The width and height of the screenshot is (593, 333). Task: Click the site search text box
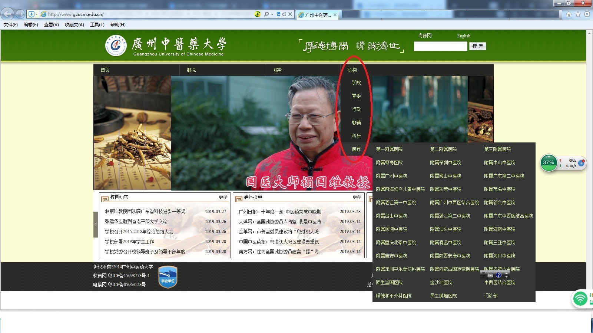[x=440, y=46]
